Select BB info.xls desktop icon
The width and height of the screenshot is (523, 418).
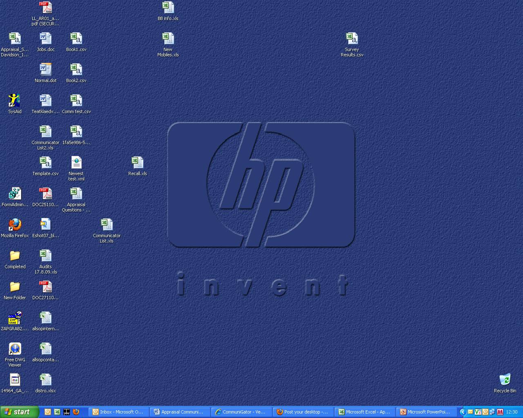pyautogui.click(x=168, y=11)
